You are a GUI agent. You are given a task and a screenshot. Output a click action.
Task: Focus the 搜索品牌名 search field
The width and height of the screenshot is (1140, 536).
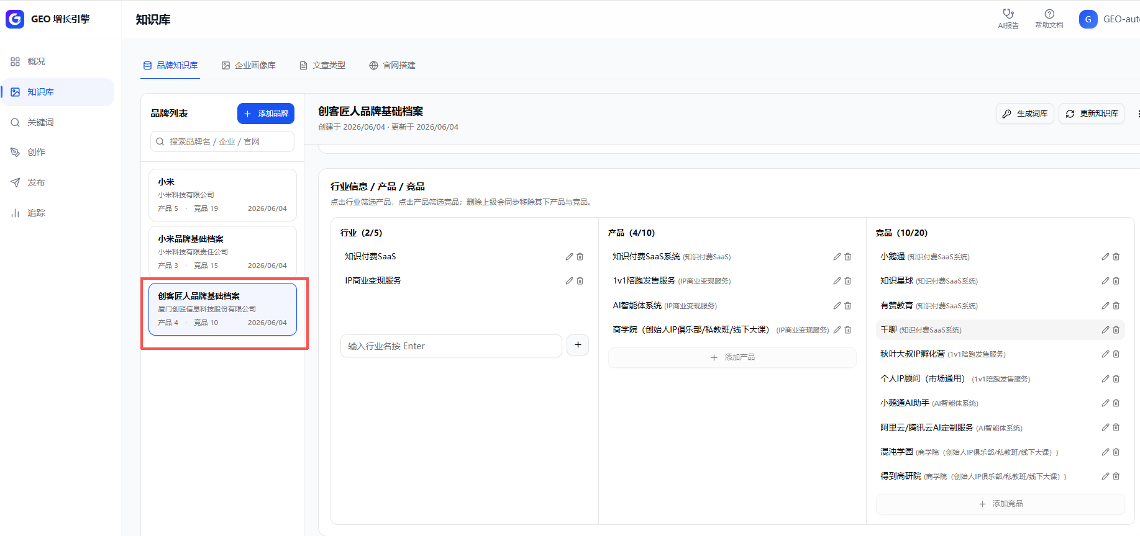pos(222,141)
